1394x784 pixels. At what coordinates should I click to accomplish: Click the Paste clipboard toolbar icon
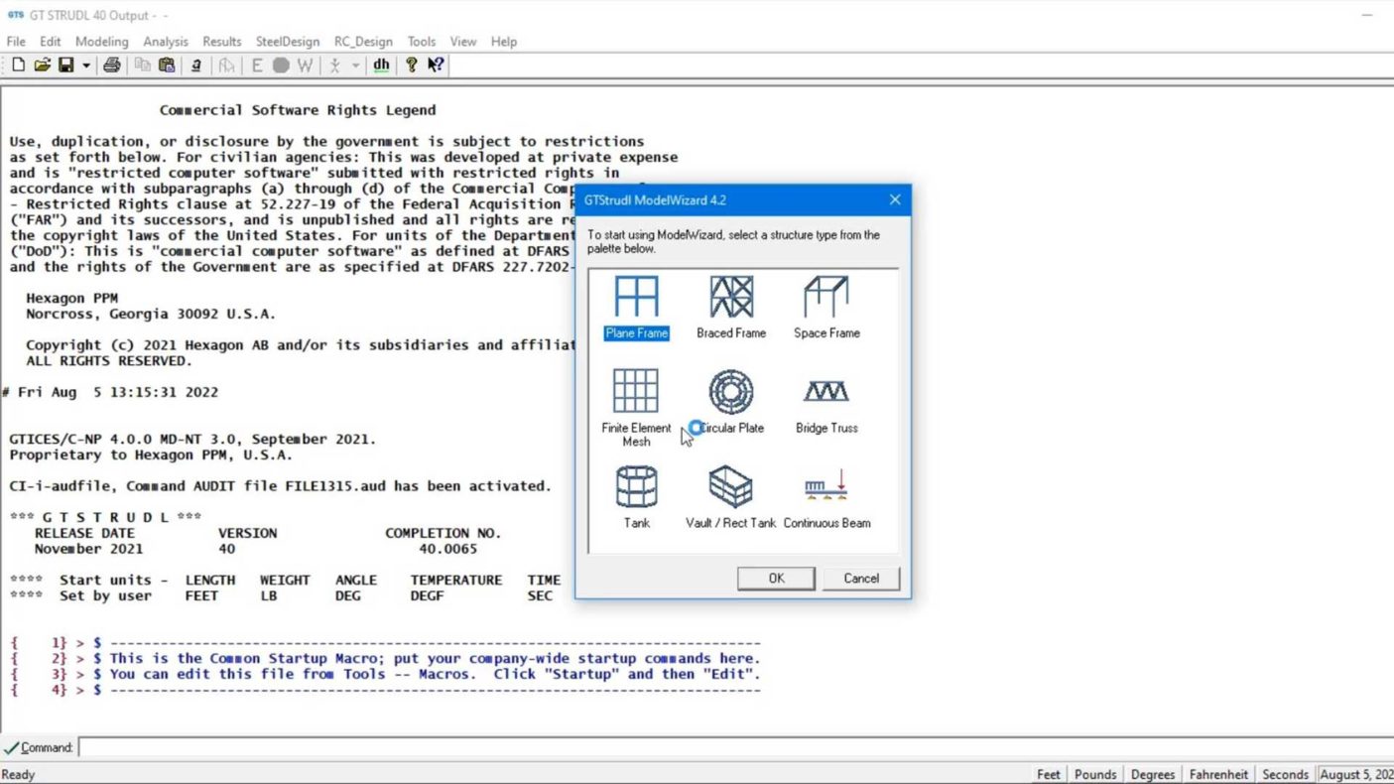(167, 65)
